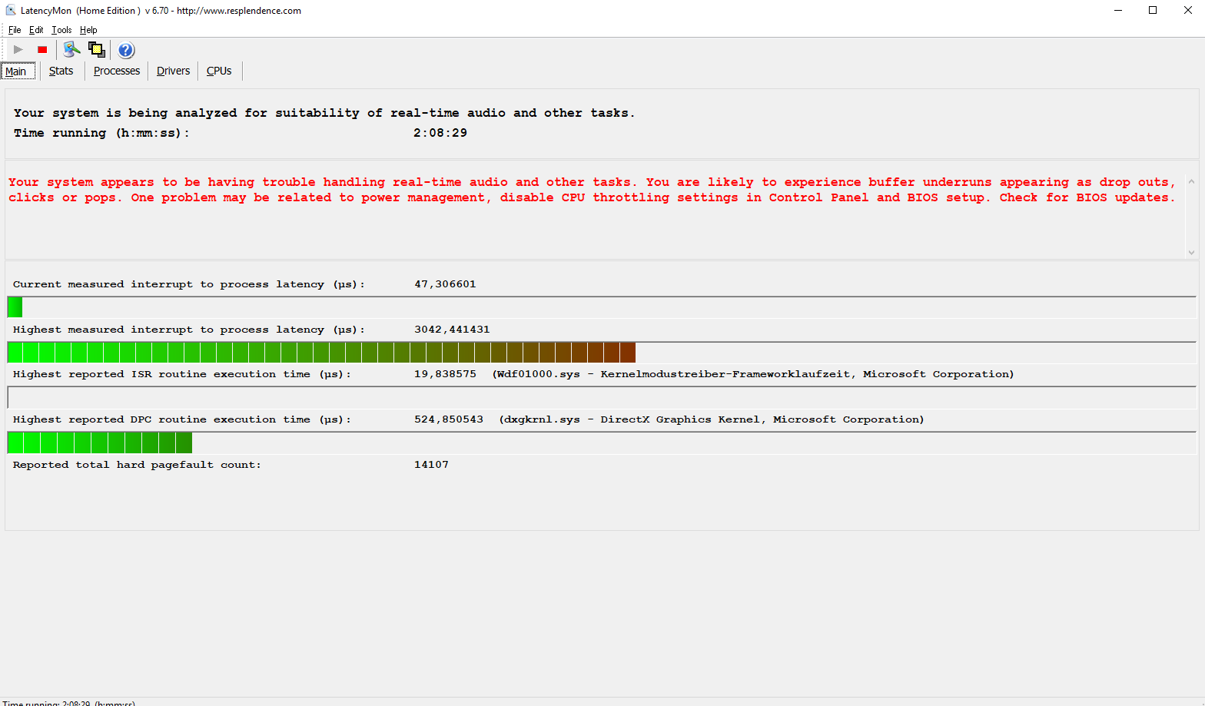Click the ISR value 19,838575

click(x=445, y=374)
